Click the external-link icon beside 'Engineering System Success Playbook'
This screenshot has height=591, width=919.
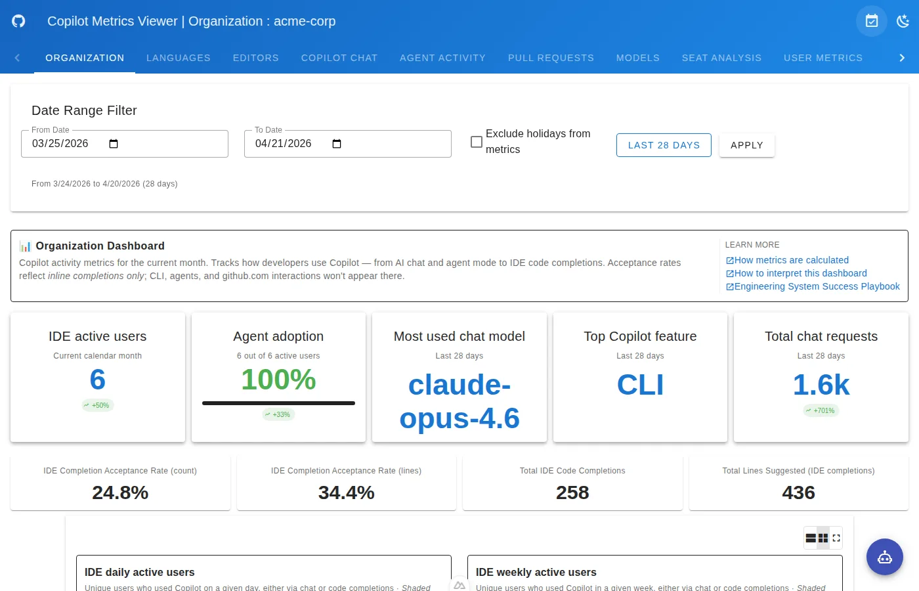click(729, 287)
